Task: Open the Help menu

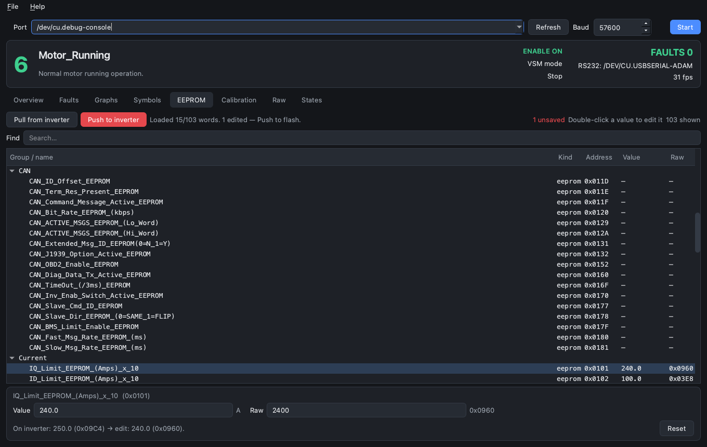Action: 37,7
